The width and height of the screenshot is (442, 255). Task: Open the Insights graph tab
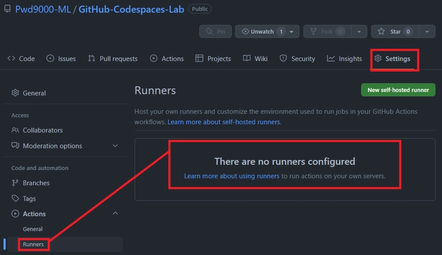344,59
